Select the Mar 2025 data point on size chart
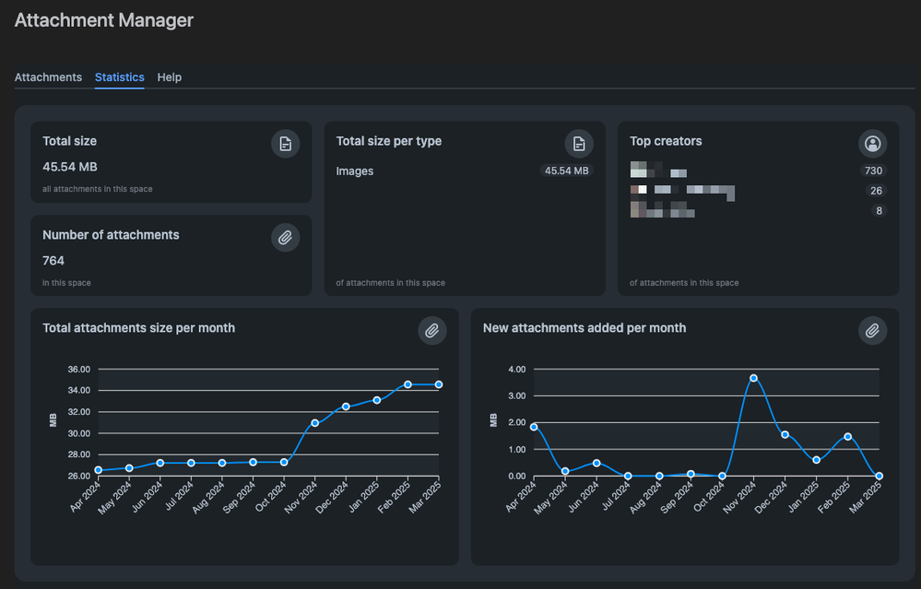The width and height of the screenshot is (921, 589). click(x=439, y=383)
